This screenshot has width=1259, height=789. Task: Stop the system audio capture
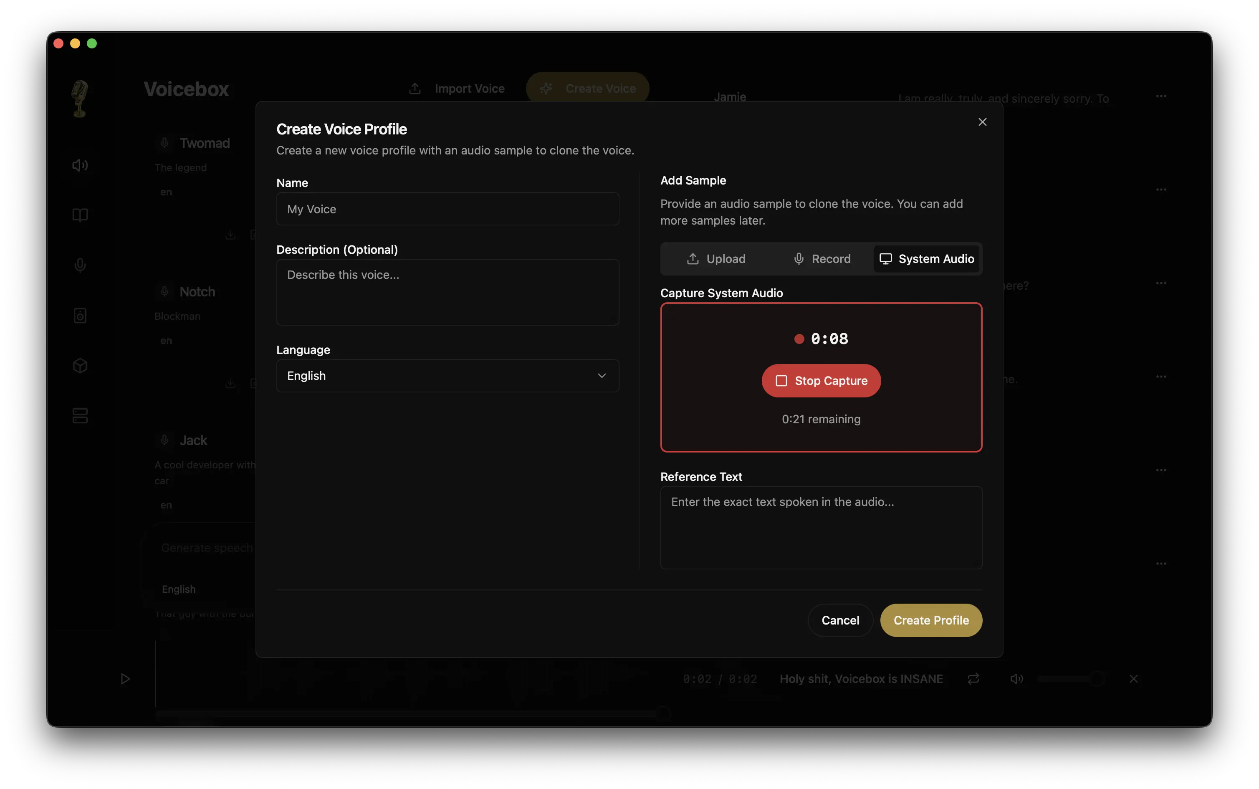click(x=821, y=381)
